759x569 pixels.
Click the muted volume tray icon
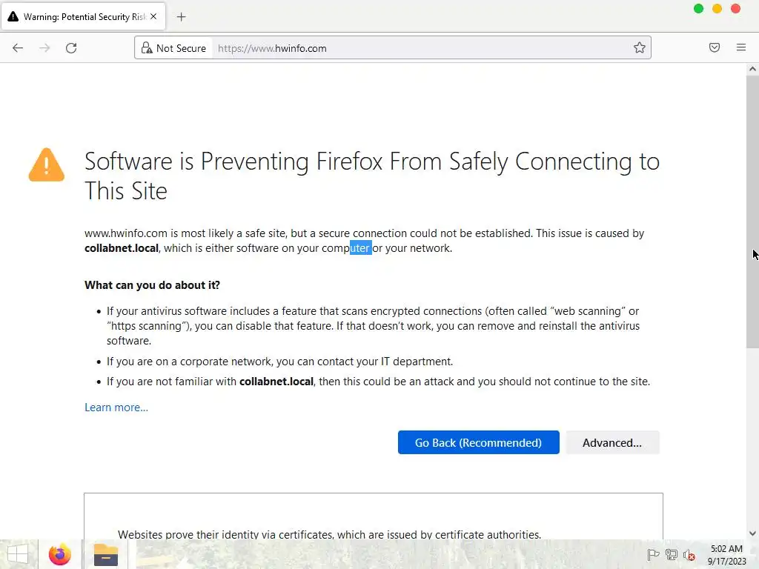tap(689, 555)
